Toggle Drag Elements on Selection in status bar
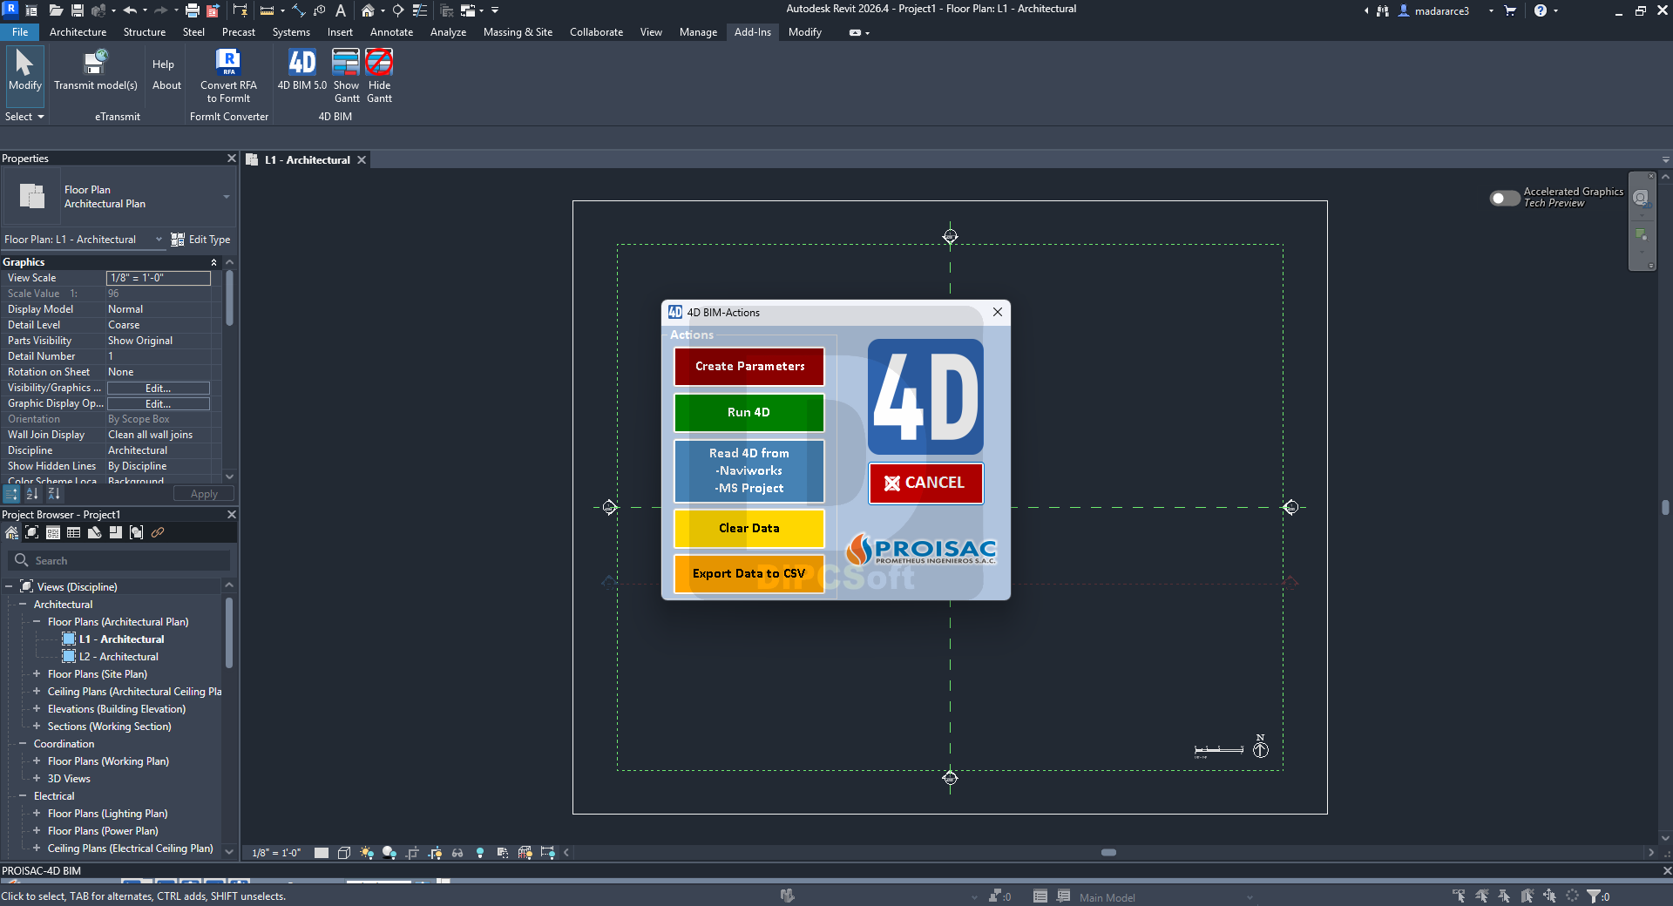 coord(1550,896)
